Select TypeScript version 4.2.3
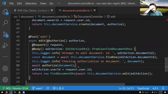Image resolution: width=168 pixels, height=94 pixels. click(x=155, y=88)
